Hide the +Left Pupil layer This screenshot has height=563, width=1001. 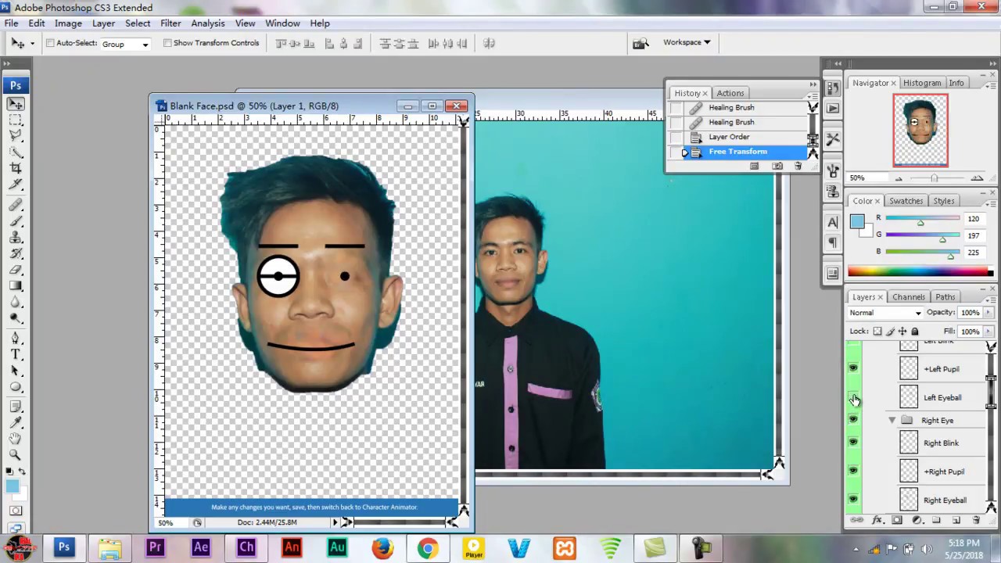tap(853, 368)
